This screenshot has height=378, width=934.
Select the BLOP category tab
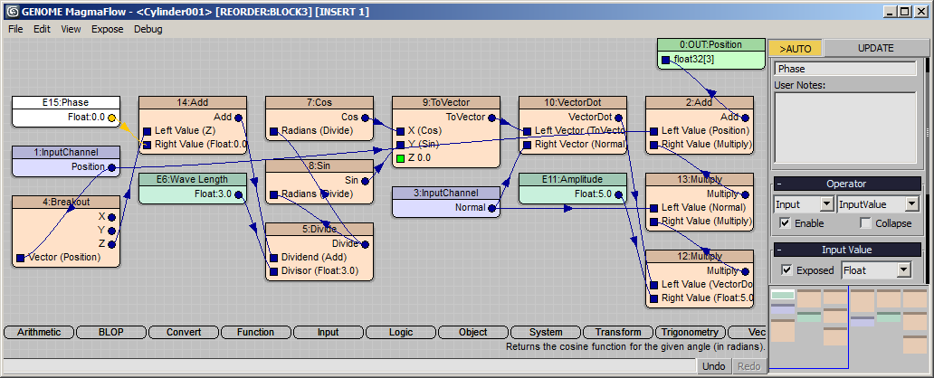click(x=111, y=332)
